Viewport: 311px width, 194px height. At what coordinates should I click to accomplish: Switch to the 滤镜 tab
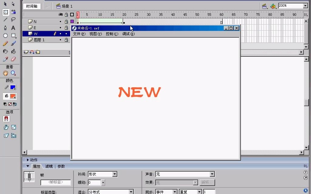[48, 166]
